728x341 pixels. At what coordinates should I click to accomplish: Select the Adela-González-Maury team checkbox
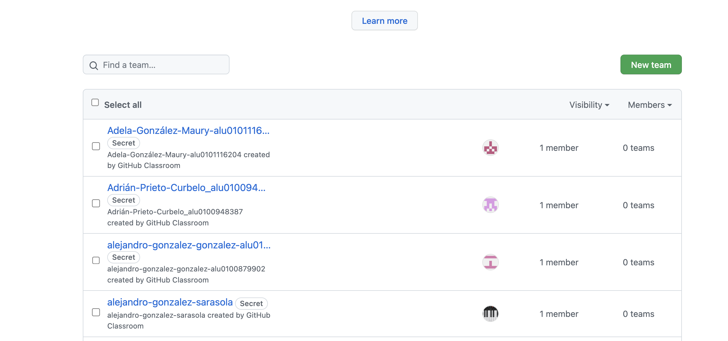pyautogui.click(x=96, y=146)
